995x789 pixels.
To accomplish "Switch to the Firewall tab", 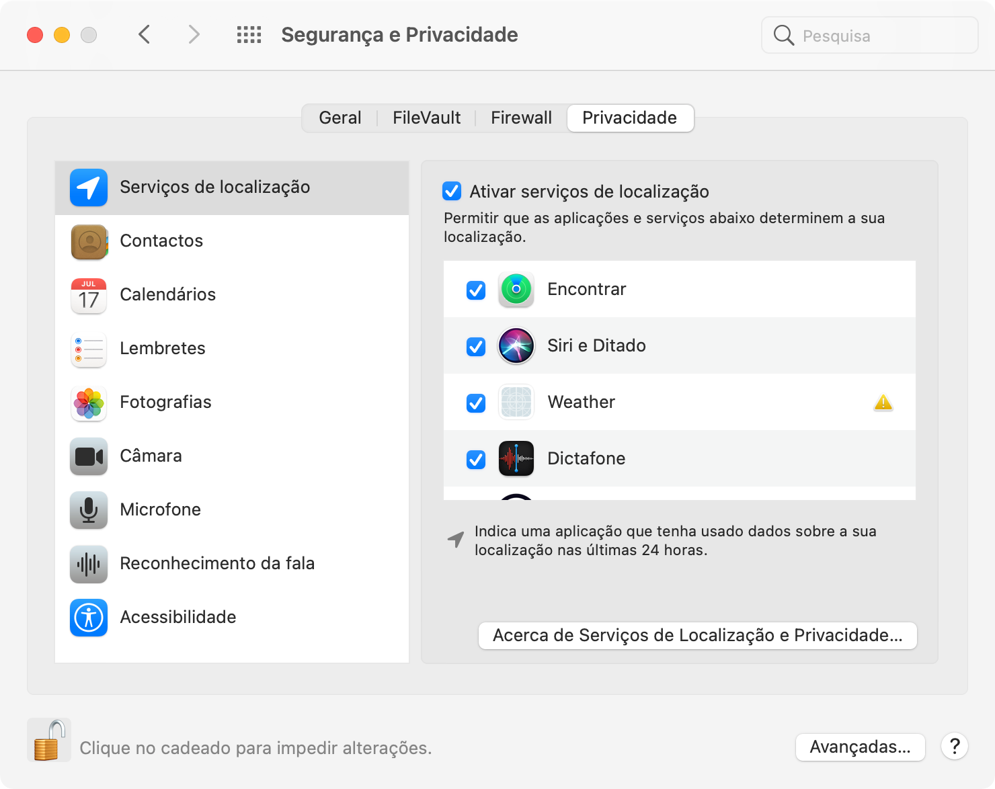I will [x=521, y=118].
